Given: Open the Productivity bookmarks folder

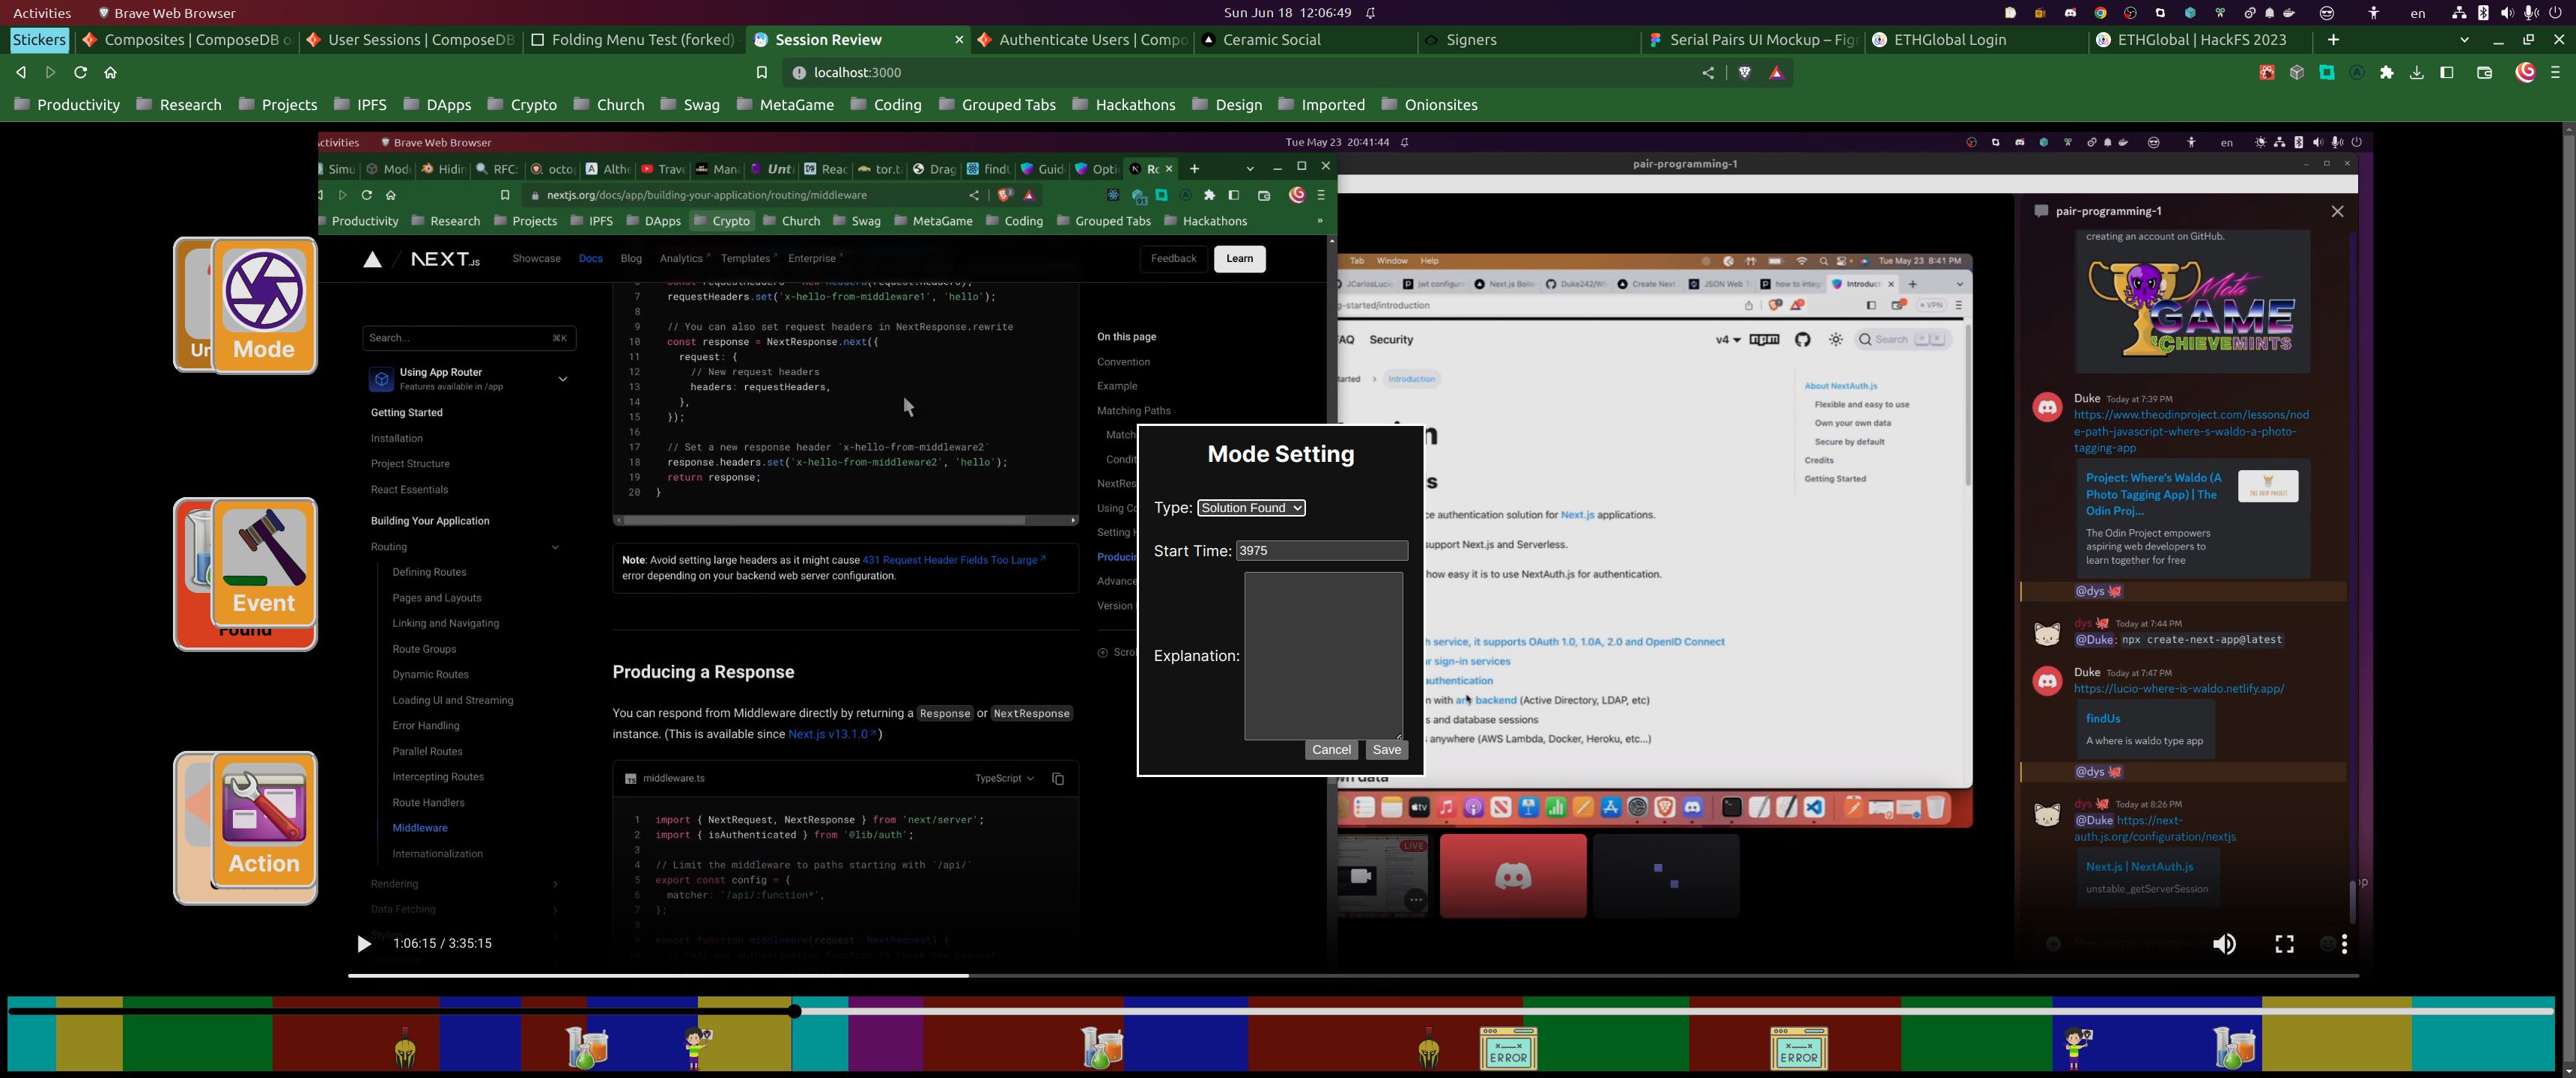Looking at the screenshot, I should (x=67, y=105).
